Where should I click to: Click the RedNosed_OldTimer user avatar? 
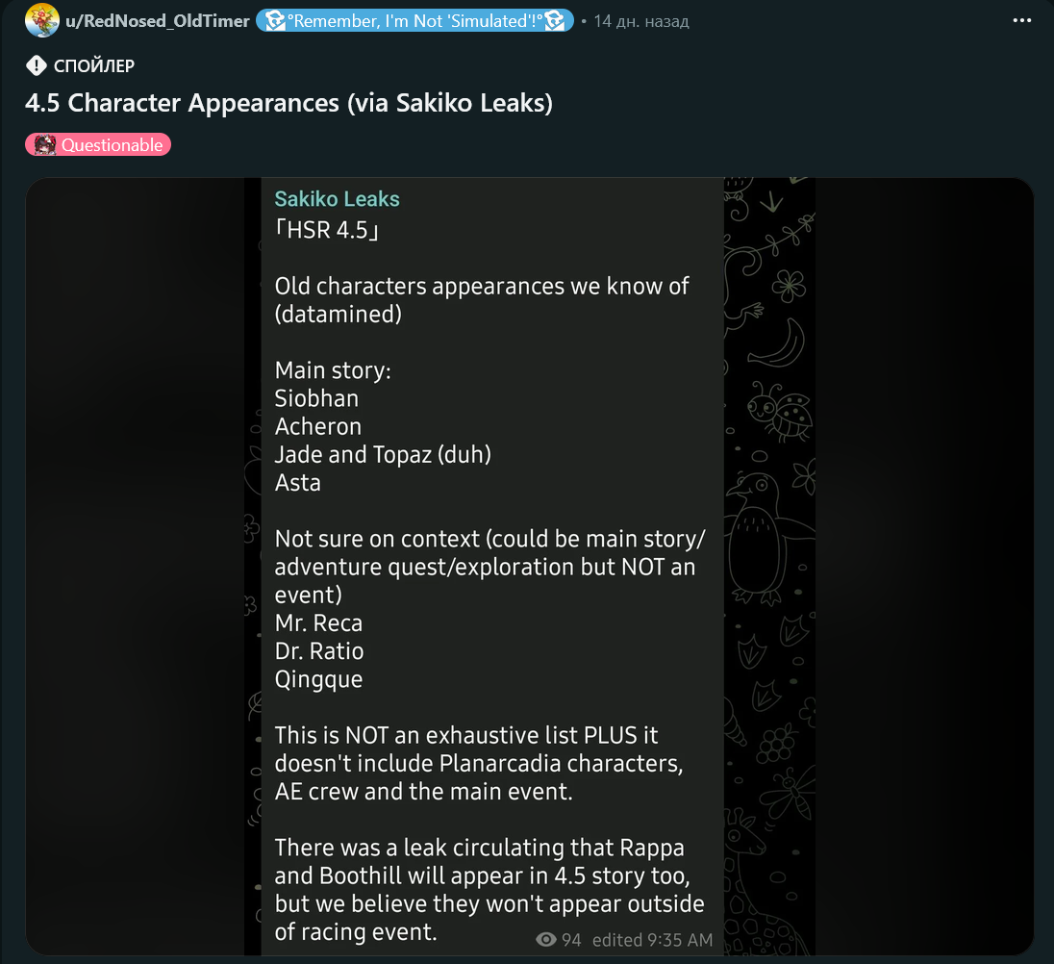pyautogui.click(x=41, y=20)
